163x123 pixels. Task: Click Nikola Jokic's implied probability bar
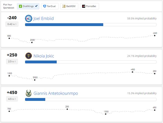(x=91, y=62)
